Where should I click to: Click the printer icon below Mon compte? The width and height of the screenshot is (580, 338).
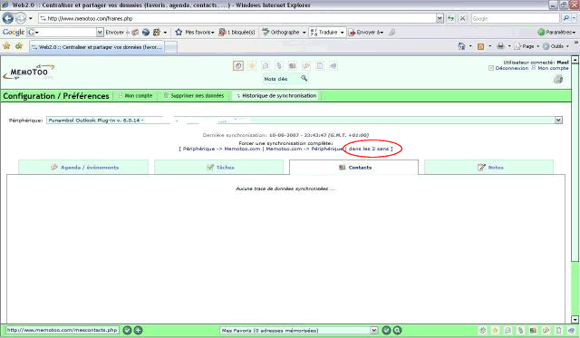pyautogui.click(x=558, y=79)
